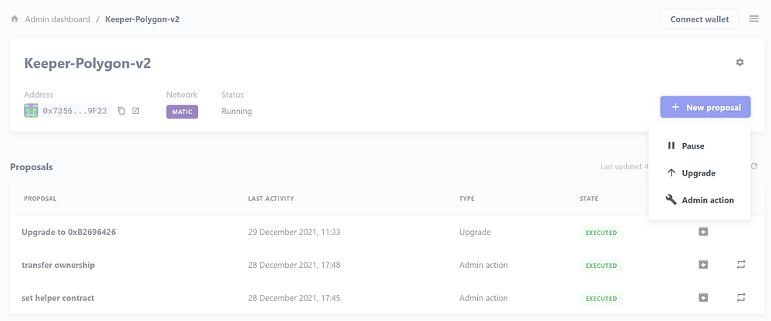Archive the Upgrade to 0xB2696426 proposal
This screenshot has height=321, width=771.
(x=703, y=232)
